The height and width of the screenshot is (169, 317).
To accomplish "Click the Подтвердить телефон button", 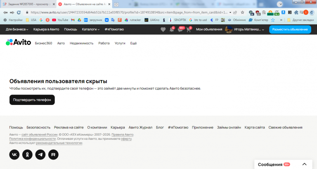I will pyautogui.click(x=32, y=100).
